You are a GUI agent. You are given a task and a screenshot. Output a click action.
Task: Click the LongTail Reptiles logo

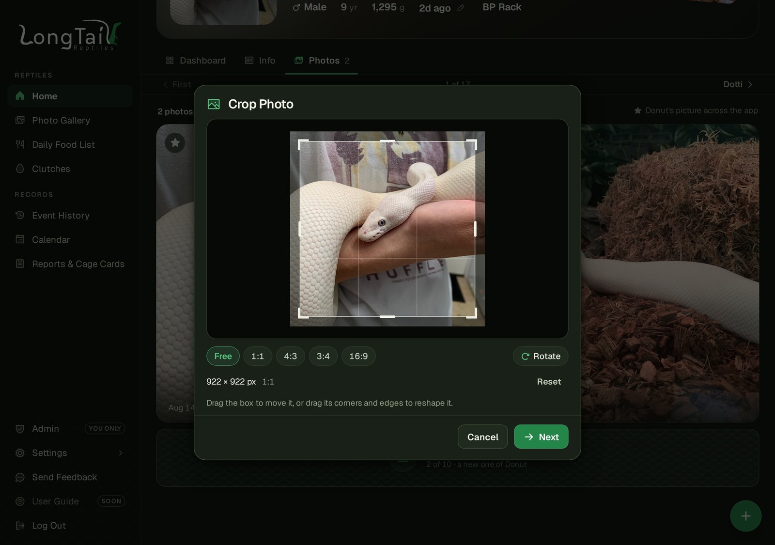(70, 35)
